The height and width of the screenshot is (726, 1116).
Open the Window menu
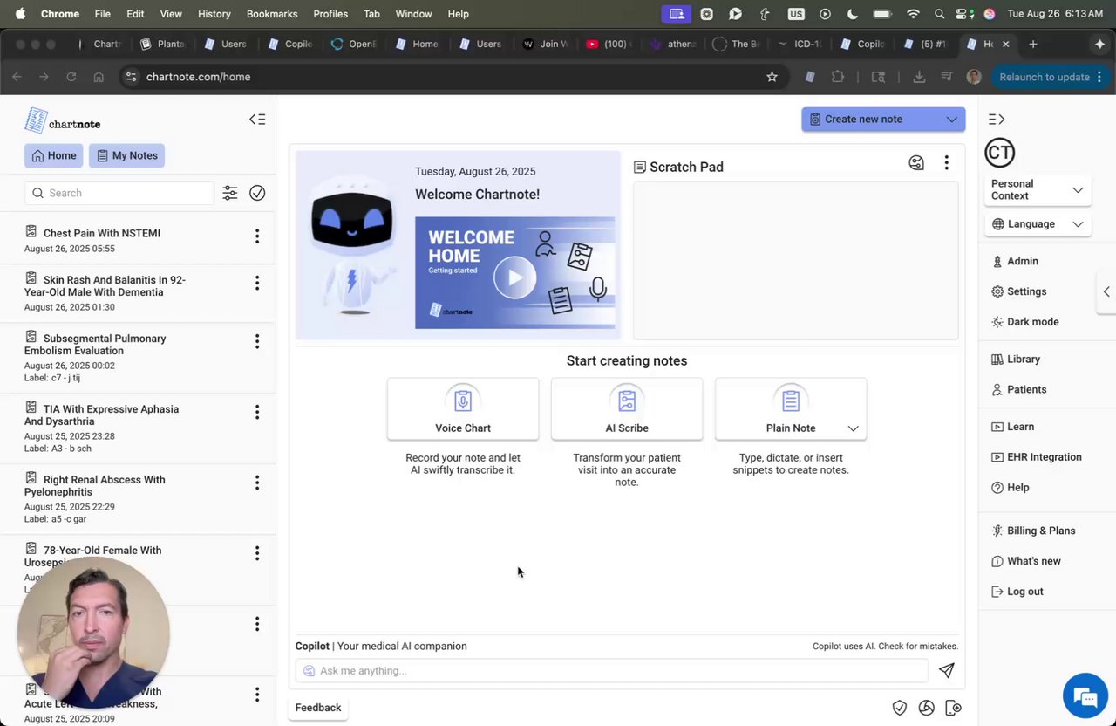pyautogui.click(x=414, y=14)
